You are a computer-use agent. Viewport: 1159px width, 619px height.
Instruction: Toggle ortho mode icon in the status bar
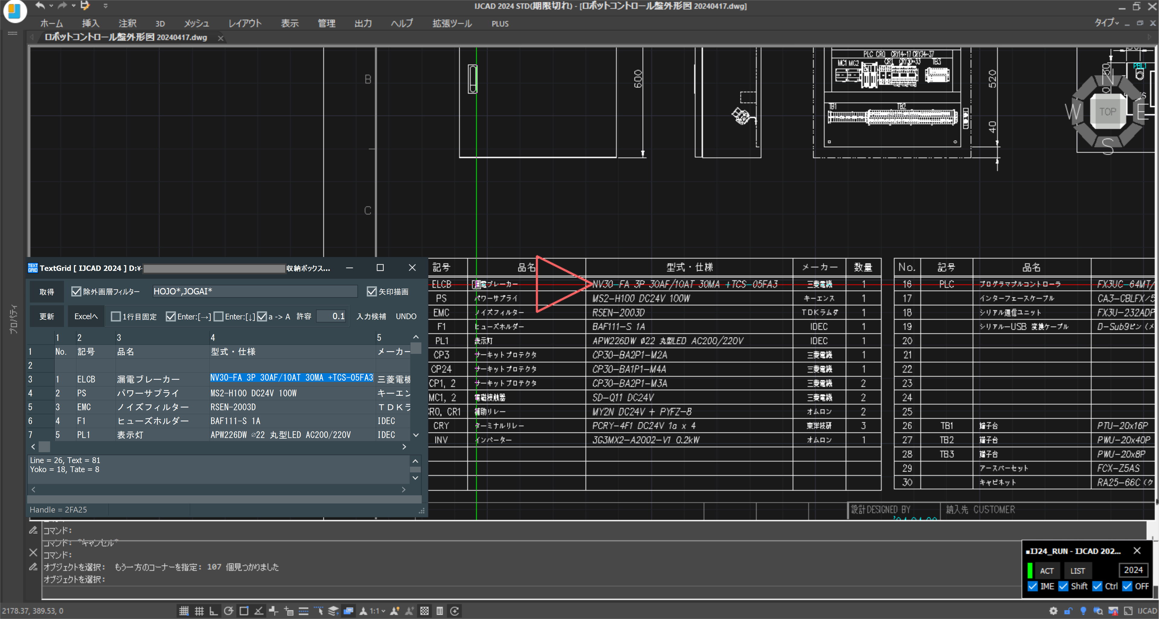click(x=214, y=611)
